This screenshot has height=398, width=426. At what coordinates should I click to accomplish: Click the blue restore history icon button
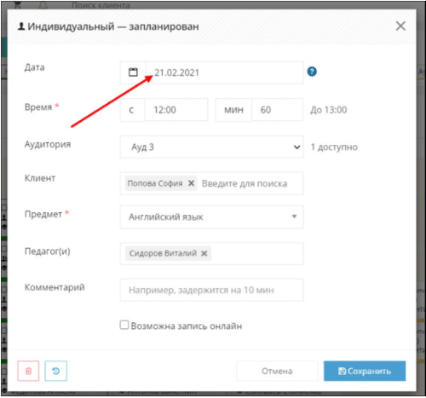pyautogui.click(x=56, y=371)
